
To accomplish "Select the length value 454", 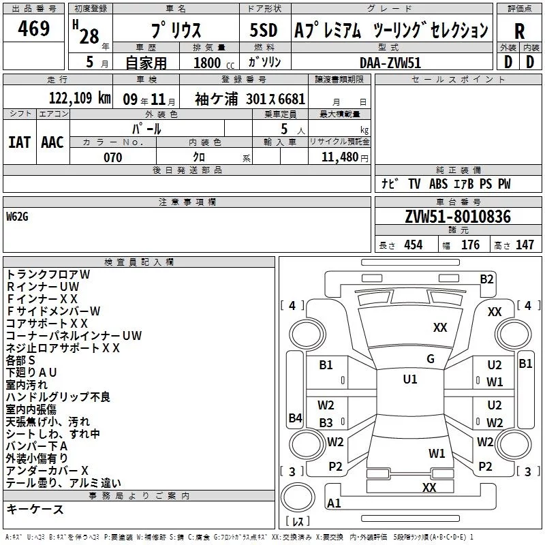I will (414, 245).
